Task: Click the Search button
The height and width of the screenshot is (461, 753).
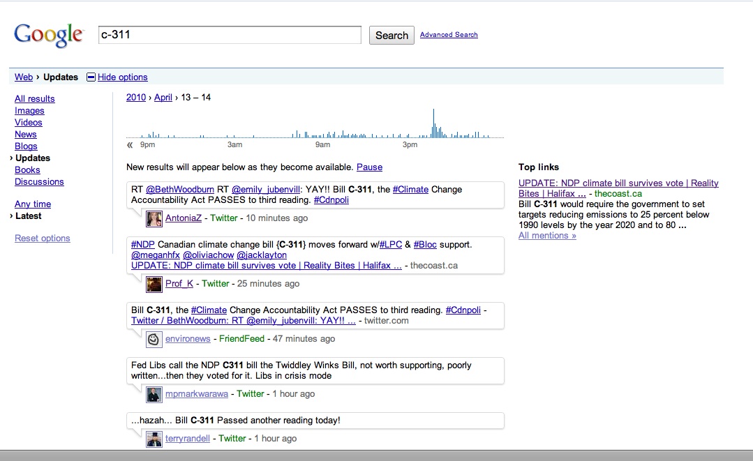Action: [x=392, y=36]
